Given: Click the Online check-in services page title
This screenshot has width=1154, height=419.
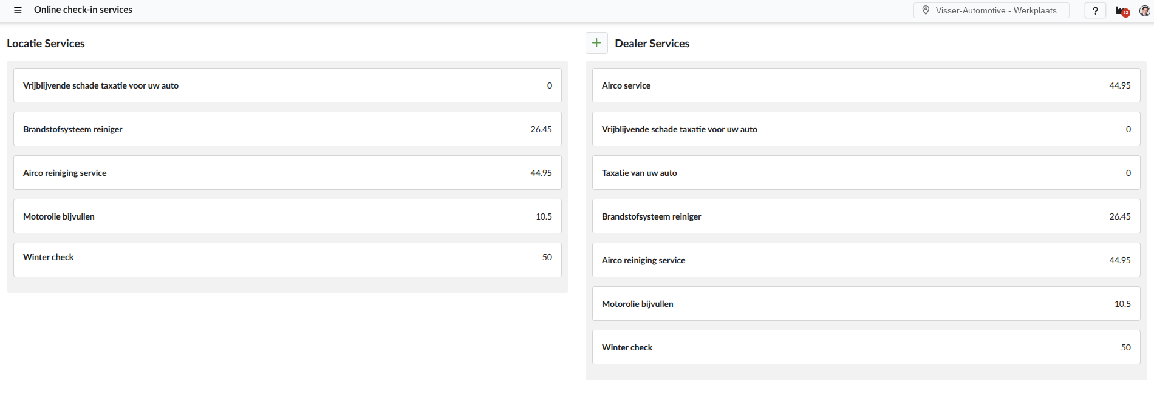Looking at the screenshot, I should click(83, 10).
